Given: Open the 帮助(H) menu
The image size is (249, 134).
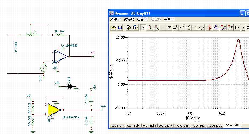Looking at the screenshot, I should 169,19.
